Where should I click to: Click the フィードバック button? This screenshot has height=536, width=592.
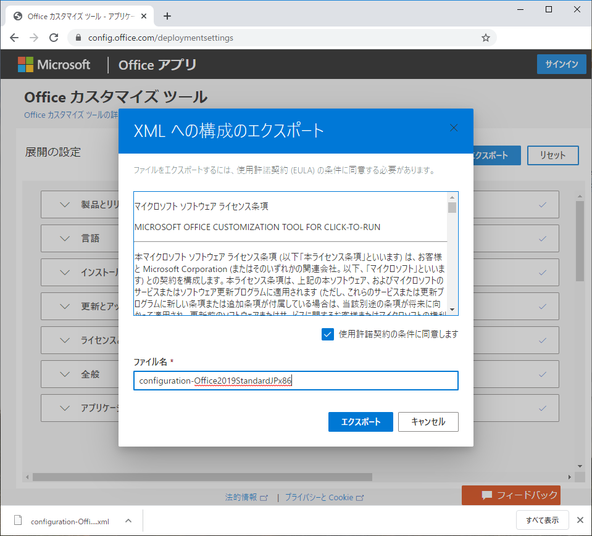511,495
